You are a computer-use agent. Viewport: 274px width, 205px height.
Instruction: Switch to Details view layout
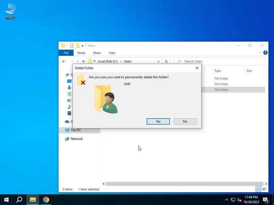[x=259, y=189]
